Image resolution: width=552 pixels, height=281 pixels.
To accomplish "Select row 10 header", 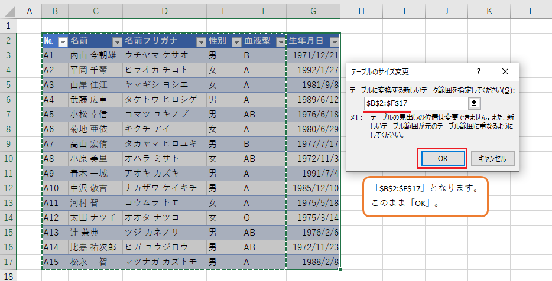I will 8,159.
